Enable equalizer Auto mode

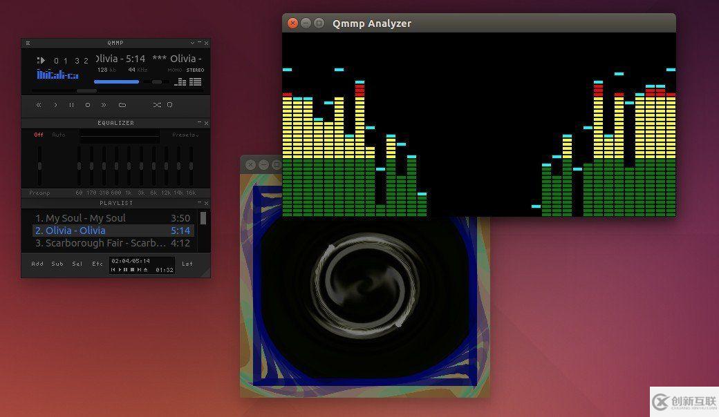pyautogui.click(x=59, y=135)
